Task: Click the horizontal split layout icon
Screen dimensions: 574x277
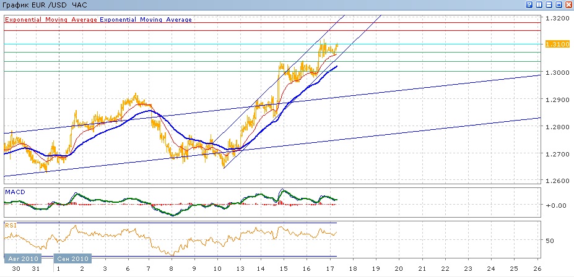Action: coord(549,5)
